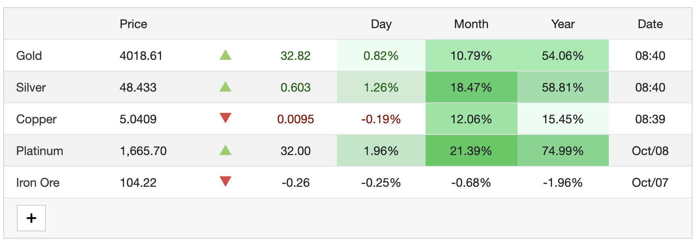Viewport: 699px width, 245px height.
Task: Sort by the Day column header
Action: 381,24
